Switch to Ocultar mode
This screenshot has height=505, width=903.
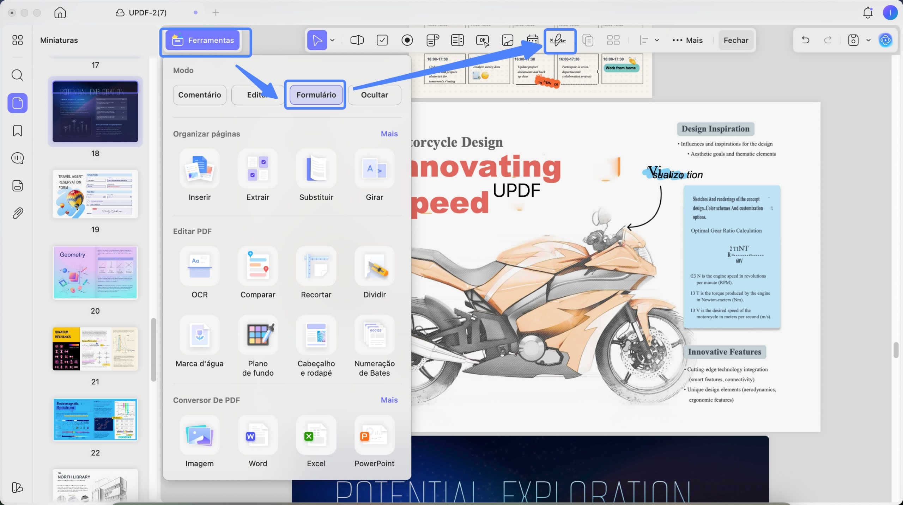pos(374,95)
